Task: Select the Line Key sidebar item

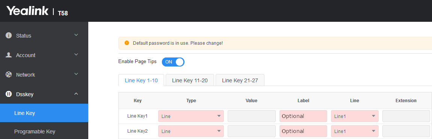Action: [44, 113]
